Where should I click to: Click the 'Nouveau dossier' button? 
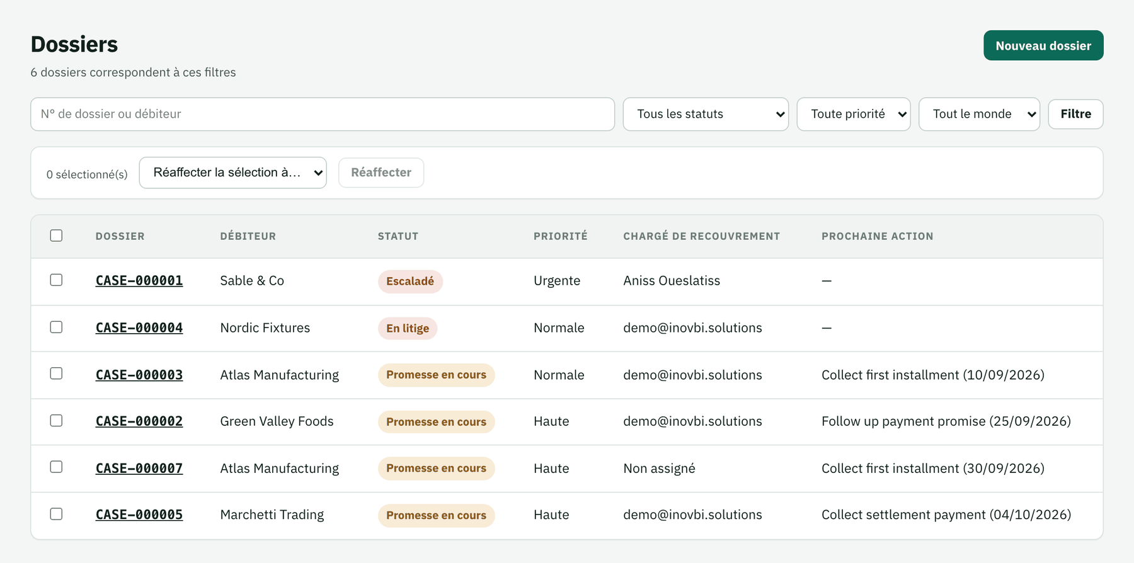(x=1043, y=45)
